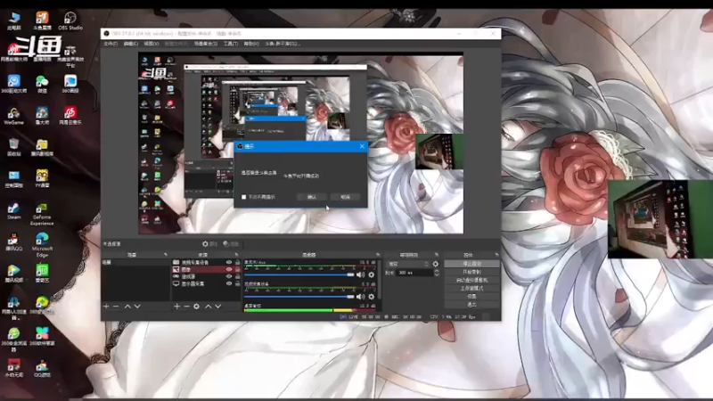The image size is (713, 401).
Task: Launch Tencent QQ penguin shortcut
Action: [13, 241]
